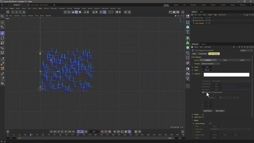Click the Text spline tool icon
The width and height of the screenshot is (254, 143).
(x=188, y=32)
